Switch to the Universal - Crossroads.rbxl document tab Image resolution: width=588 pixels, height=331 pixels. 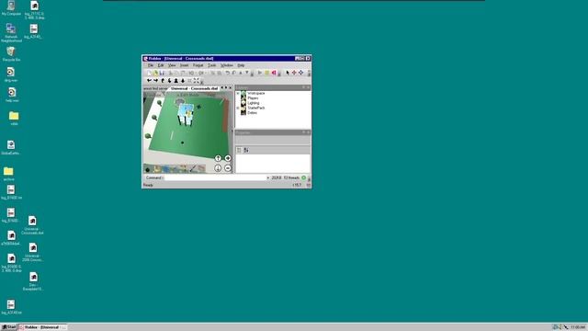click(x=194, y=88)
